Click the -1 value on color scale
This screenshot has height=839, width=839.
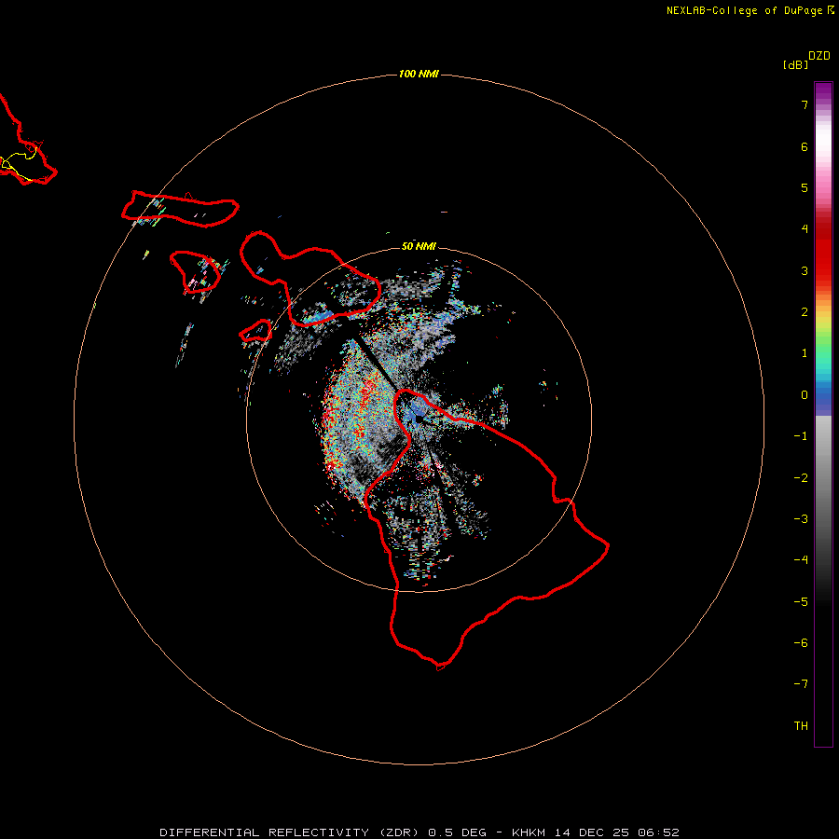point(801,436)
